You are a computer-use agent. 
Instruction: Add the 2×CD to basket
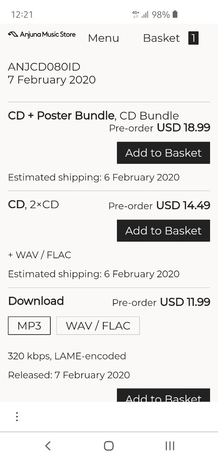pyautogui.click(x=163, y=230)
